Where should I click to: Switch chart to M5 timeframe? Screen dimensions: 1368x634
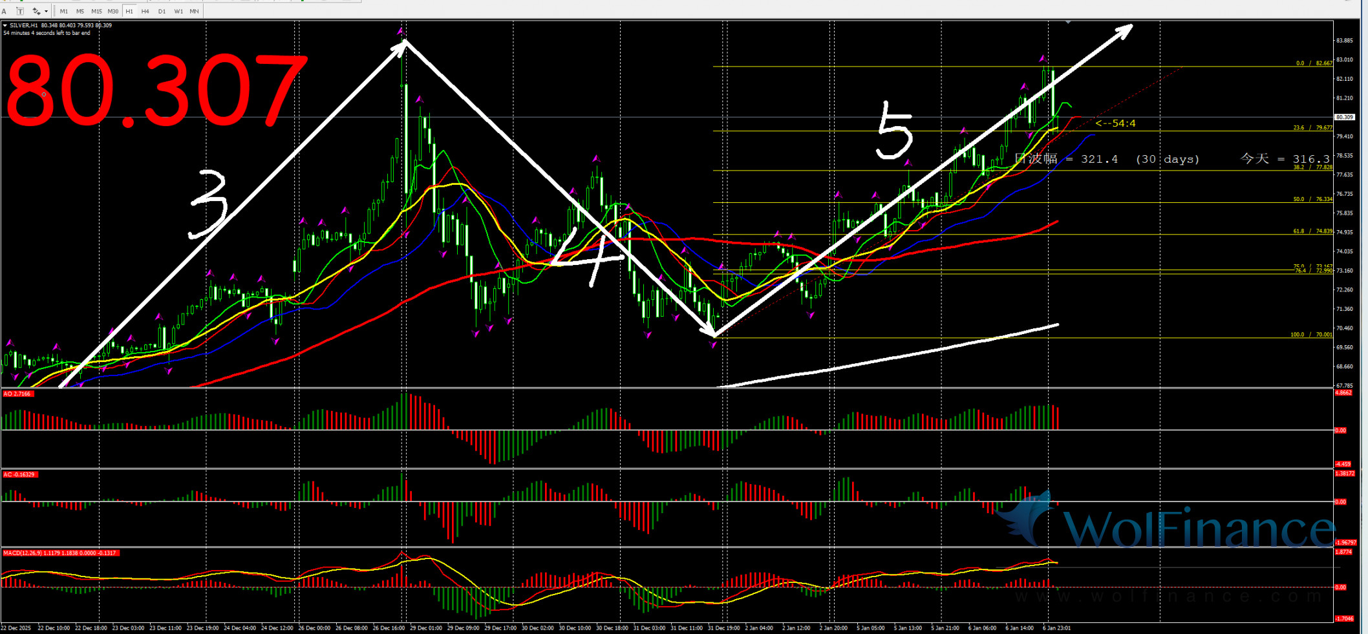pyautogui.click(x=80, y=11)
